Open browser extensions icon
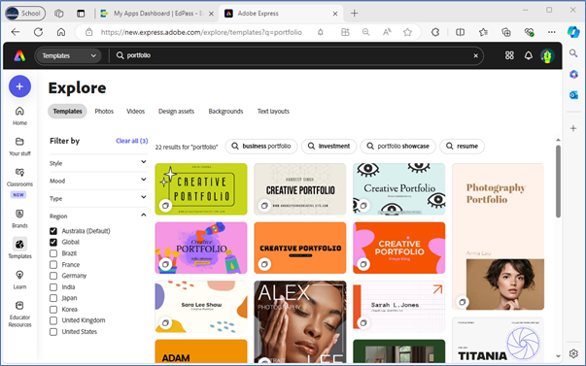This screenshot has width=586, height=366. pos(435,32)
